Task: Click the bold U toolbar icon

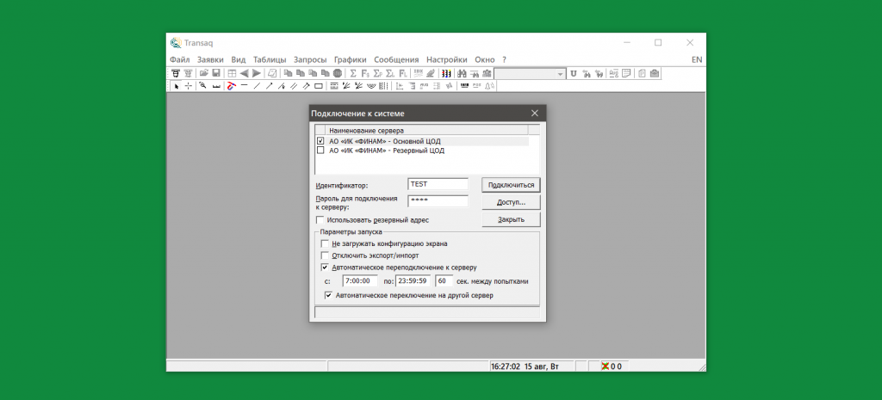Action: (573, 74)
